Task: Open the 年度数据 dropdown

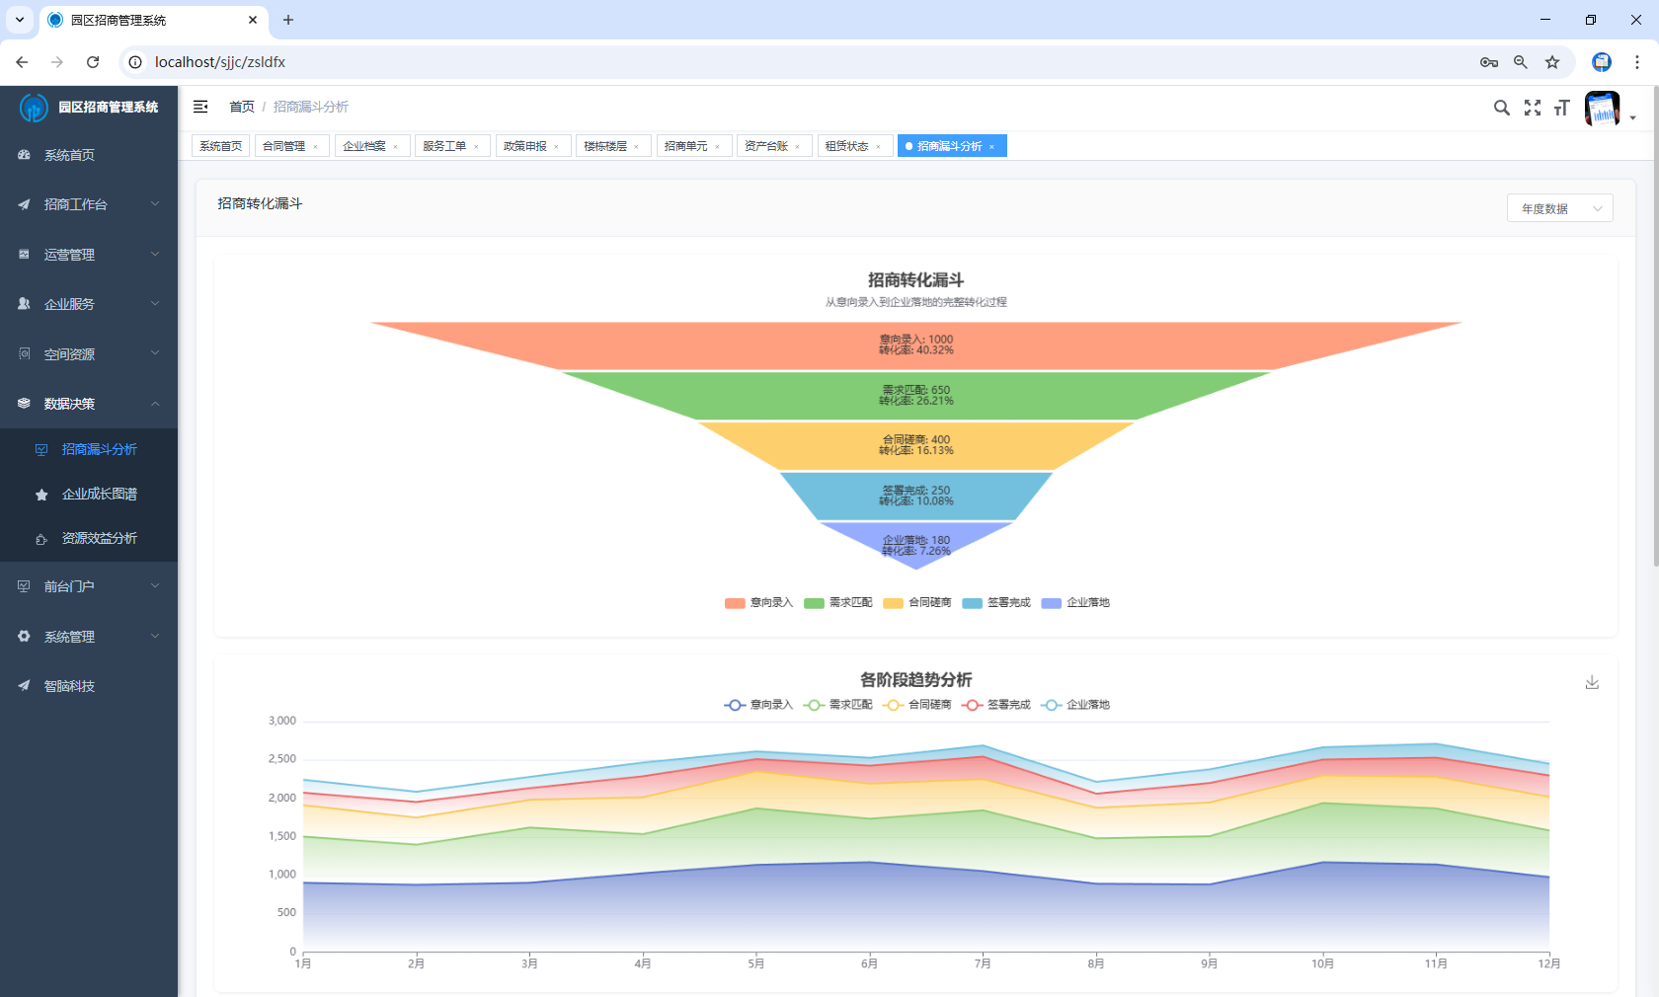Action: 1559,208
